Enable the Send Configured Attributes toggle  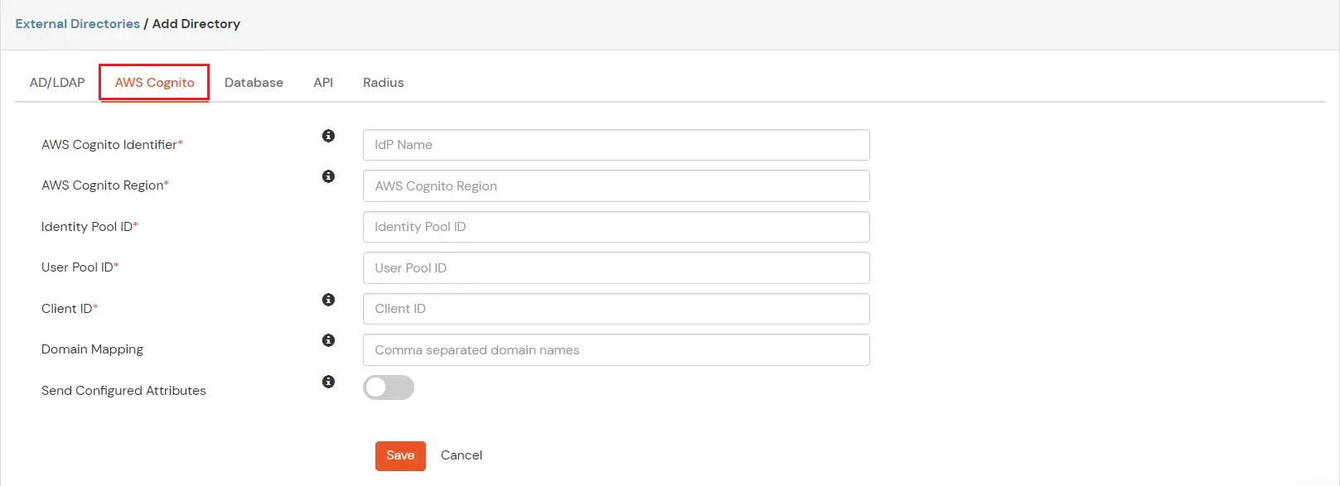[389, 387]
